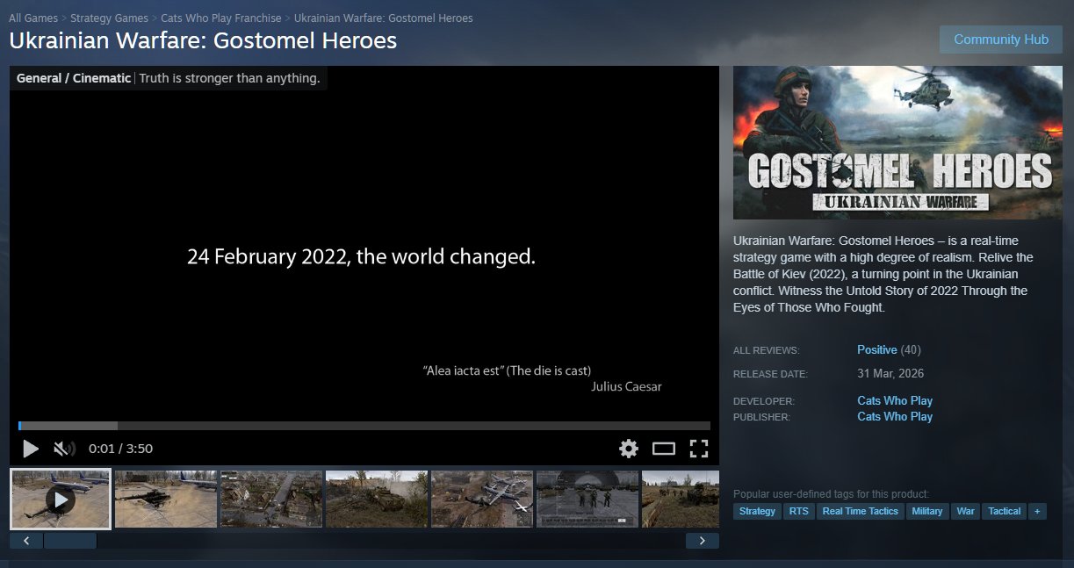1074x568 pixels.
Task: Select the Military tag
Action: tap(927, 511)
